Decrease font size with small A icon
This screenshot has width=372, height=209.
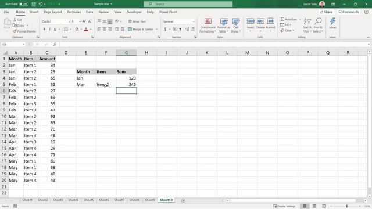tap(90, 21)
